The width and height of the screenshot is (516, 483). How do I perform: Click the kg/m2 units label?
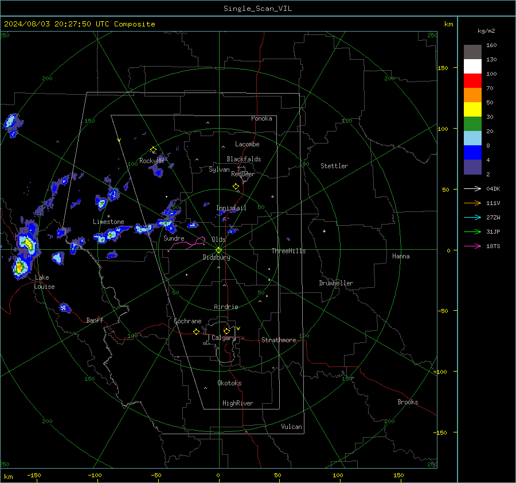click(486, 31)
